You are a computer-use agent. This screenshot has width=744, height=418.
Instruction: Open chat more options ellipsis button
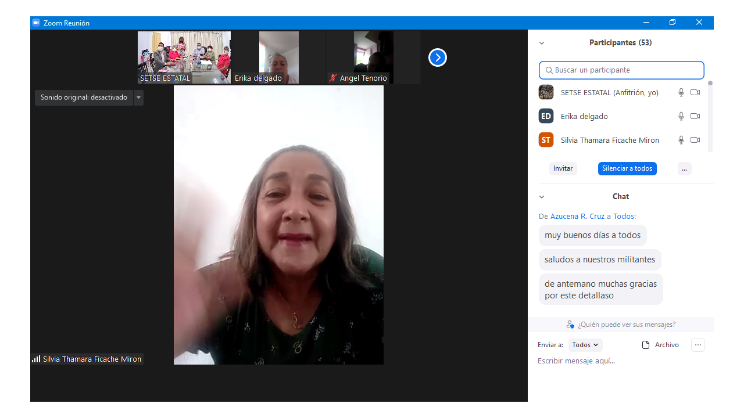(x=698, y=345)
